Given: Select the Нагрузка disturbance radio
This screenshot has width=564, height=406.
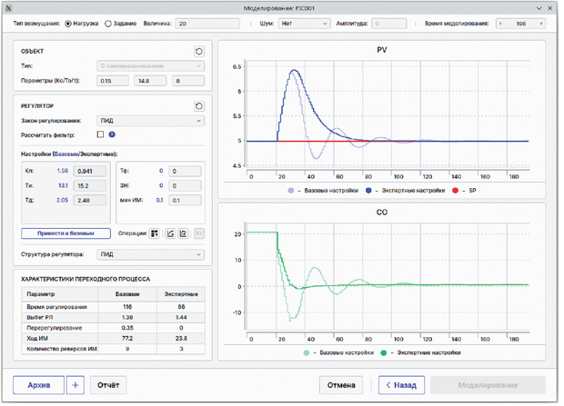Looking at the screenshot, I should 69,24.
